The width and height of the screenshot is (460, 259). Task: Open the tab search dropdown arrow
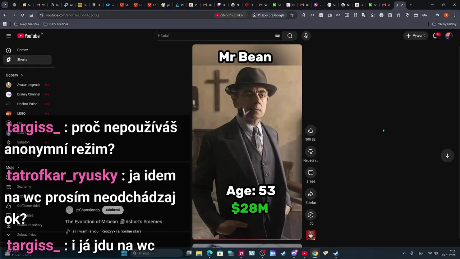(x=5, y=5)
